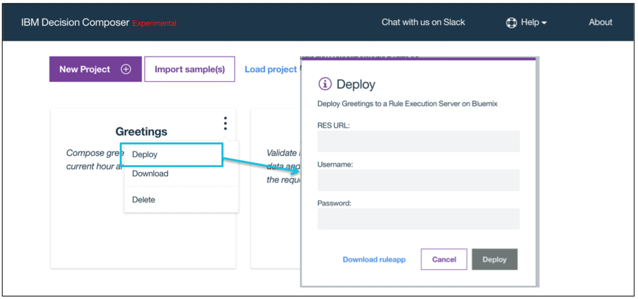Focus the Username input field
The width and height of the screenshot is (638, 299).
pyautogui.click(x=418, y=180)
